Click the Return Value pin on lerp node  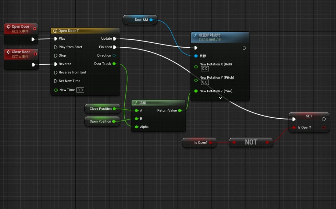[179, 111]
